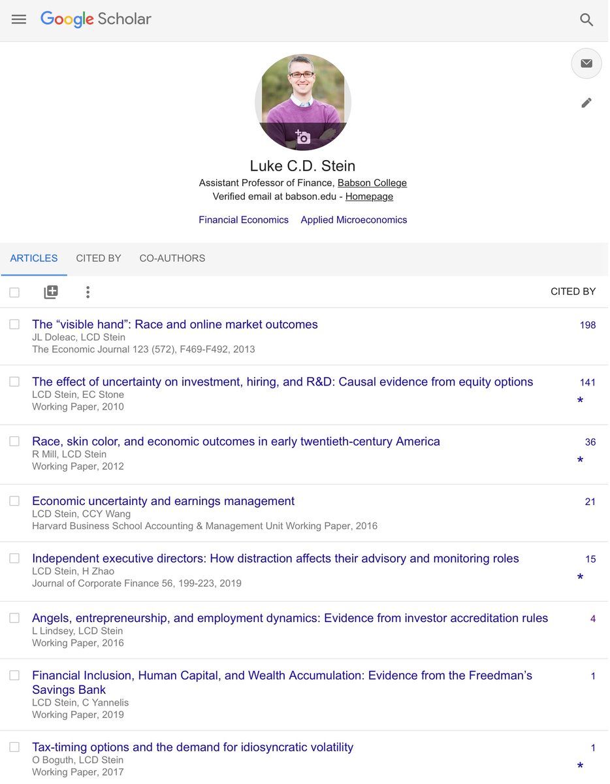Click the camera change photo icon
Viewport: 610px width, 784px height.
302,137
